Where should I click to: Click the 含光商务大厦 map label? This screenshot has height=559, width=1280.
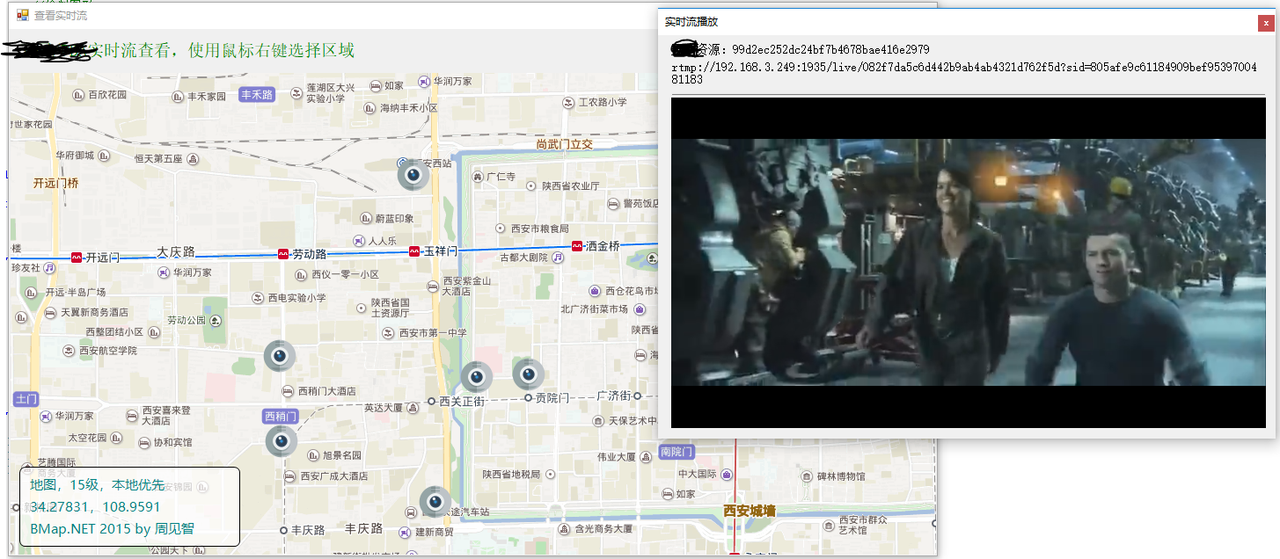[603, 529]
